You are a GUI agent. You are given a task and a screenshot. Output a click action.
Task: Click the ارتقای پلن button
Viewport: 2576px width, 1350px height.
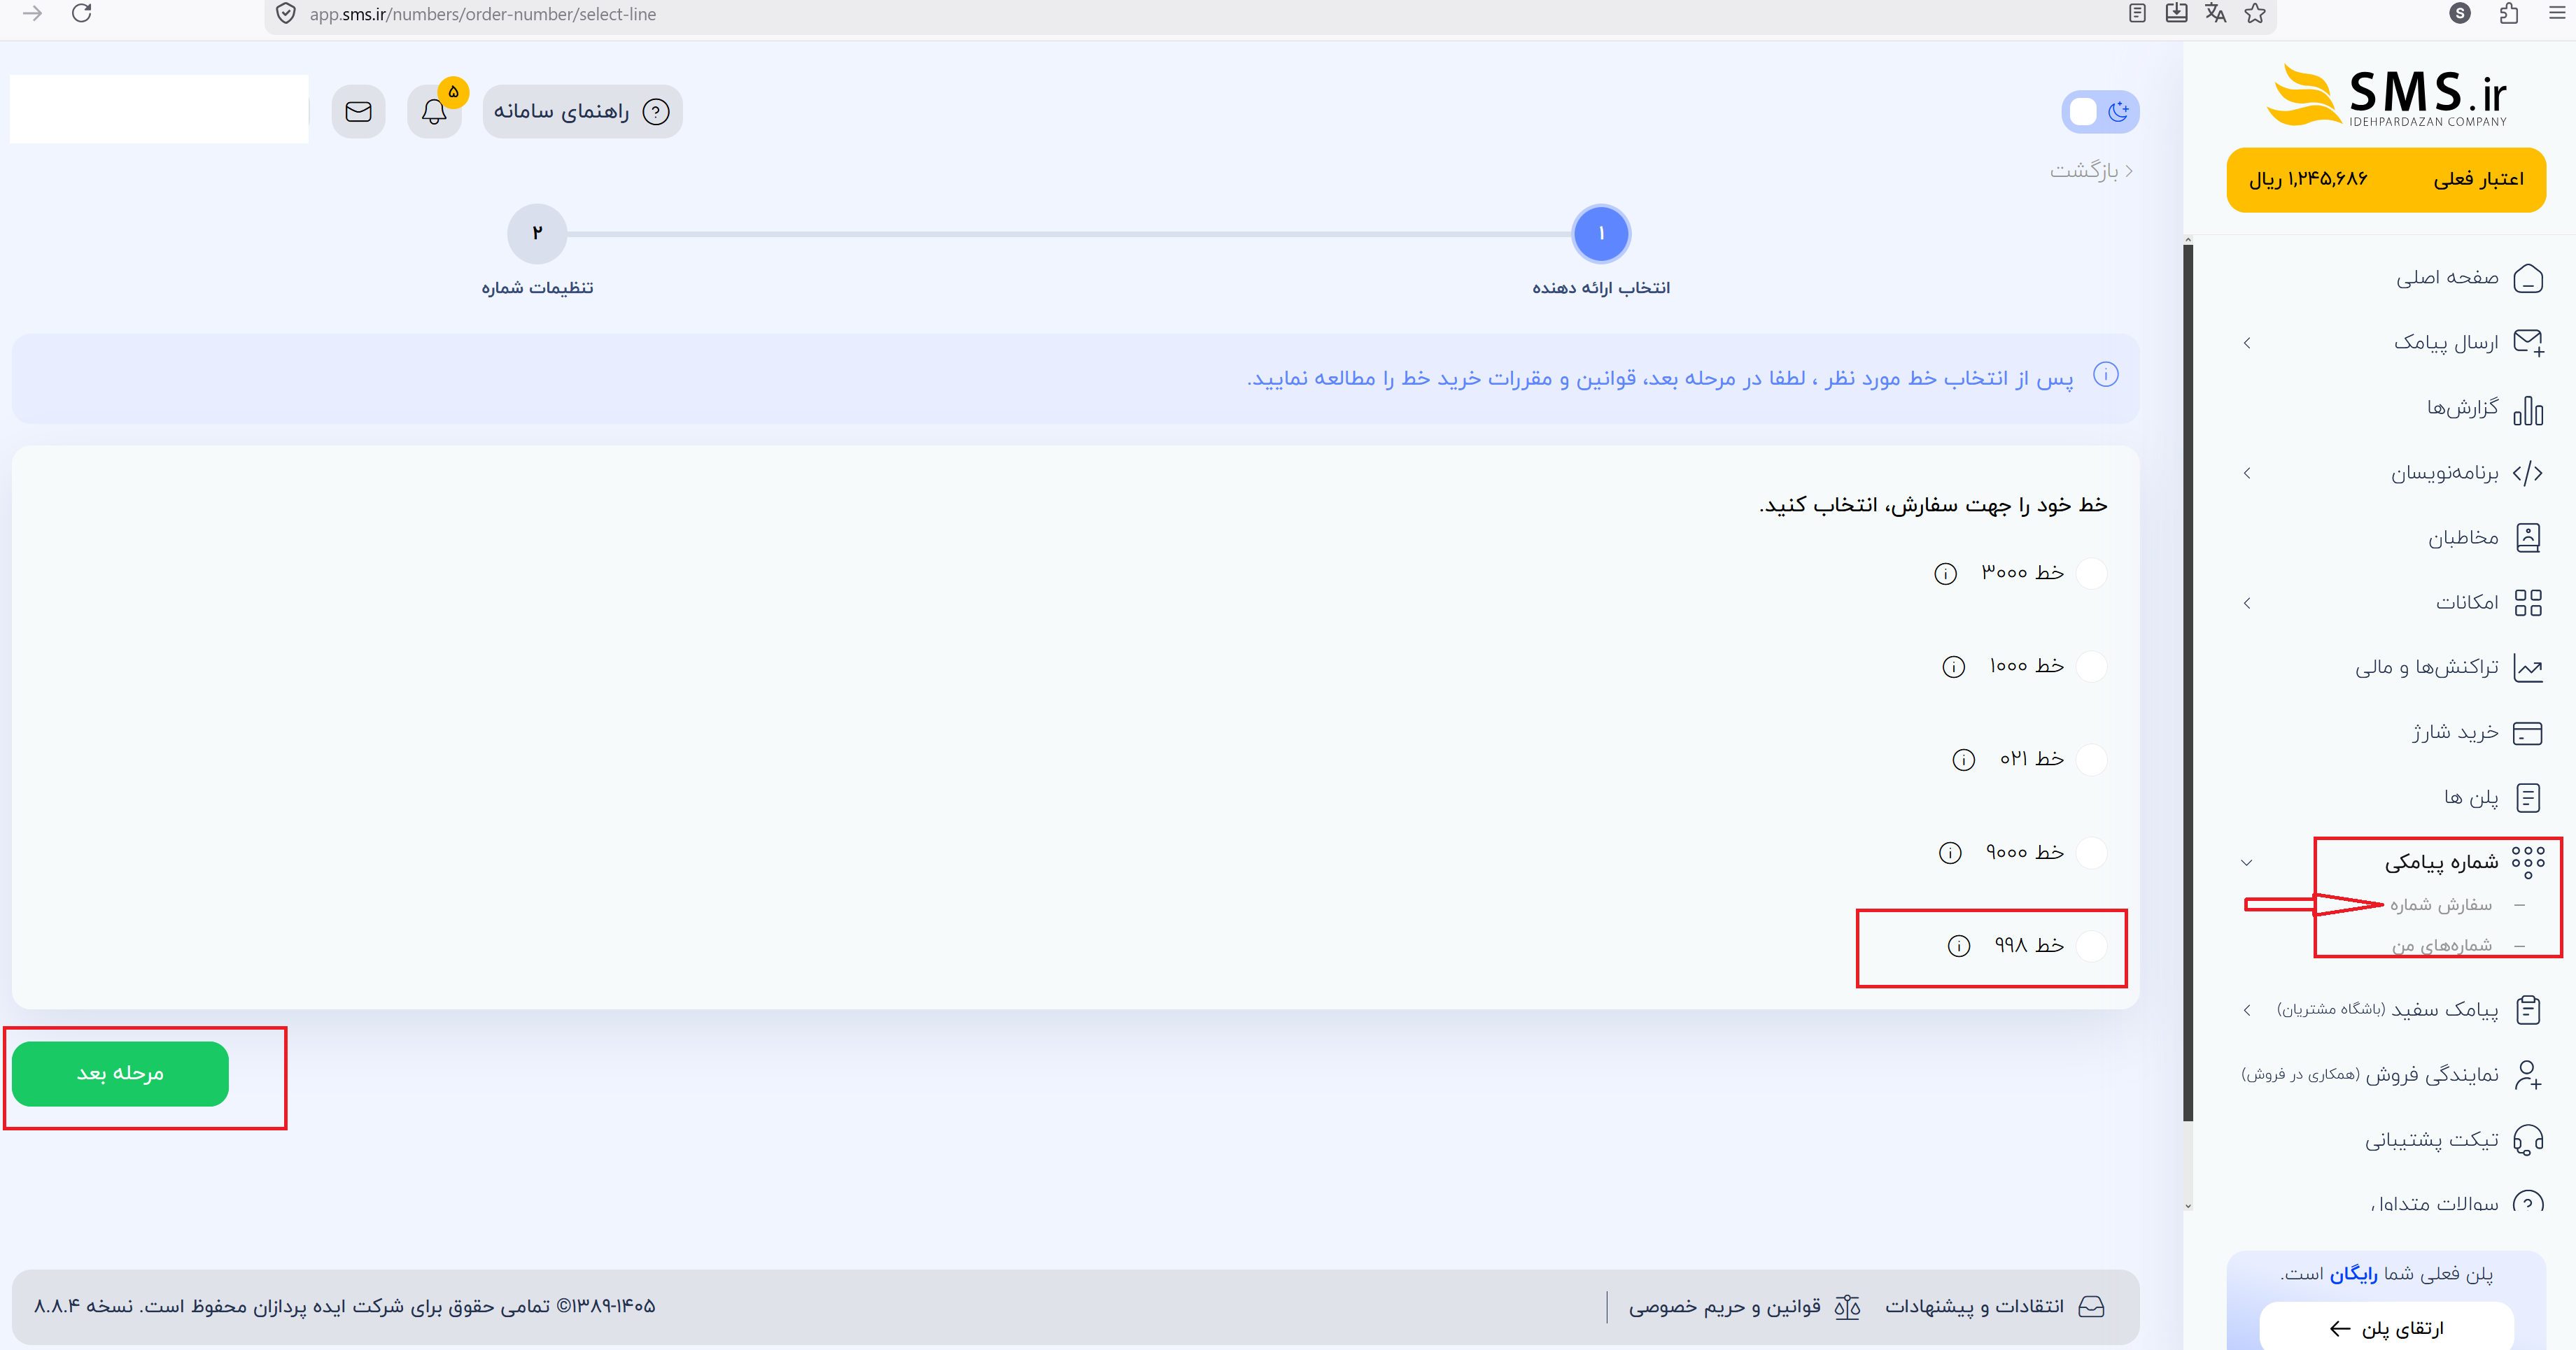[2386, 1328]
